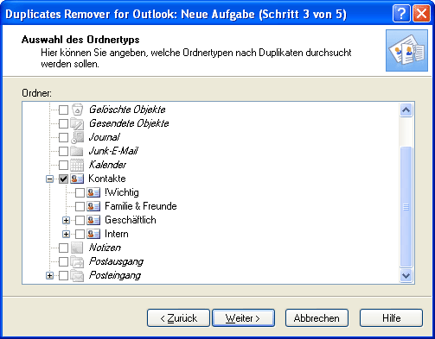Select the !Wichtig folder label
Image resolution: width=435 pixels, height=339 pixels.
[122, 192]
